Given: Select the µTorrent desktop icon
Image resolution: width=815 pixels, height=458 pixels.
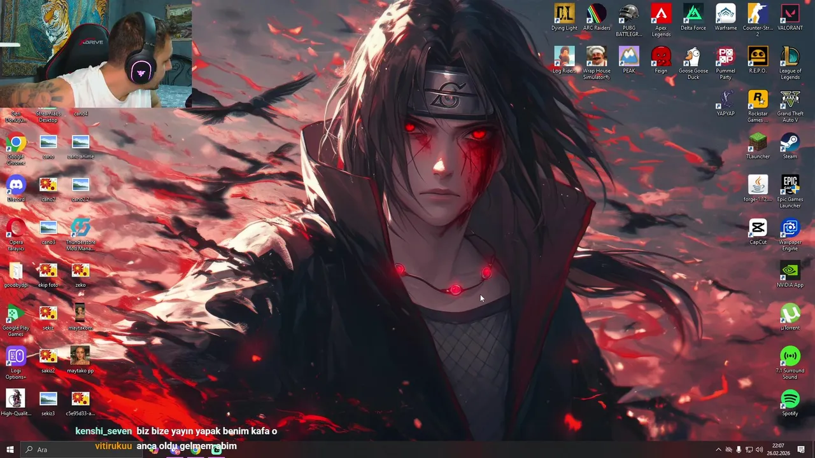Looking at the screenshot, I should [x=790, y=317].
